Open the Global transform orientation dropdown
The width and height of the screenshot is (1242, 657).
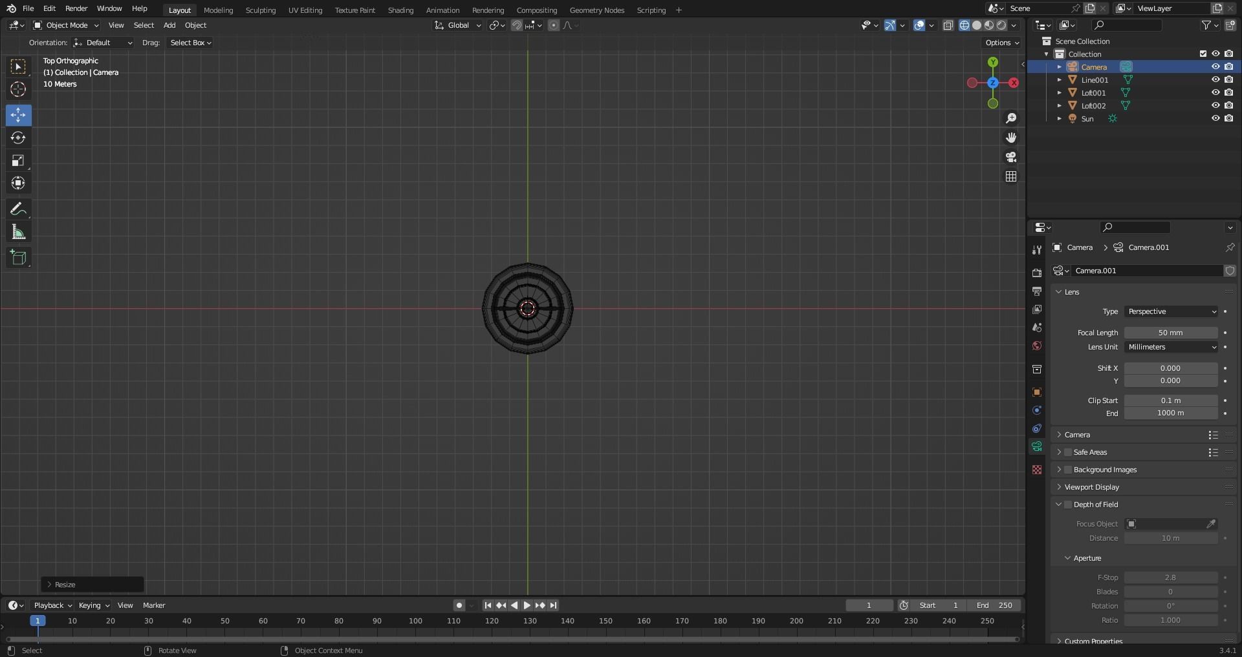[x=458, y=25]
